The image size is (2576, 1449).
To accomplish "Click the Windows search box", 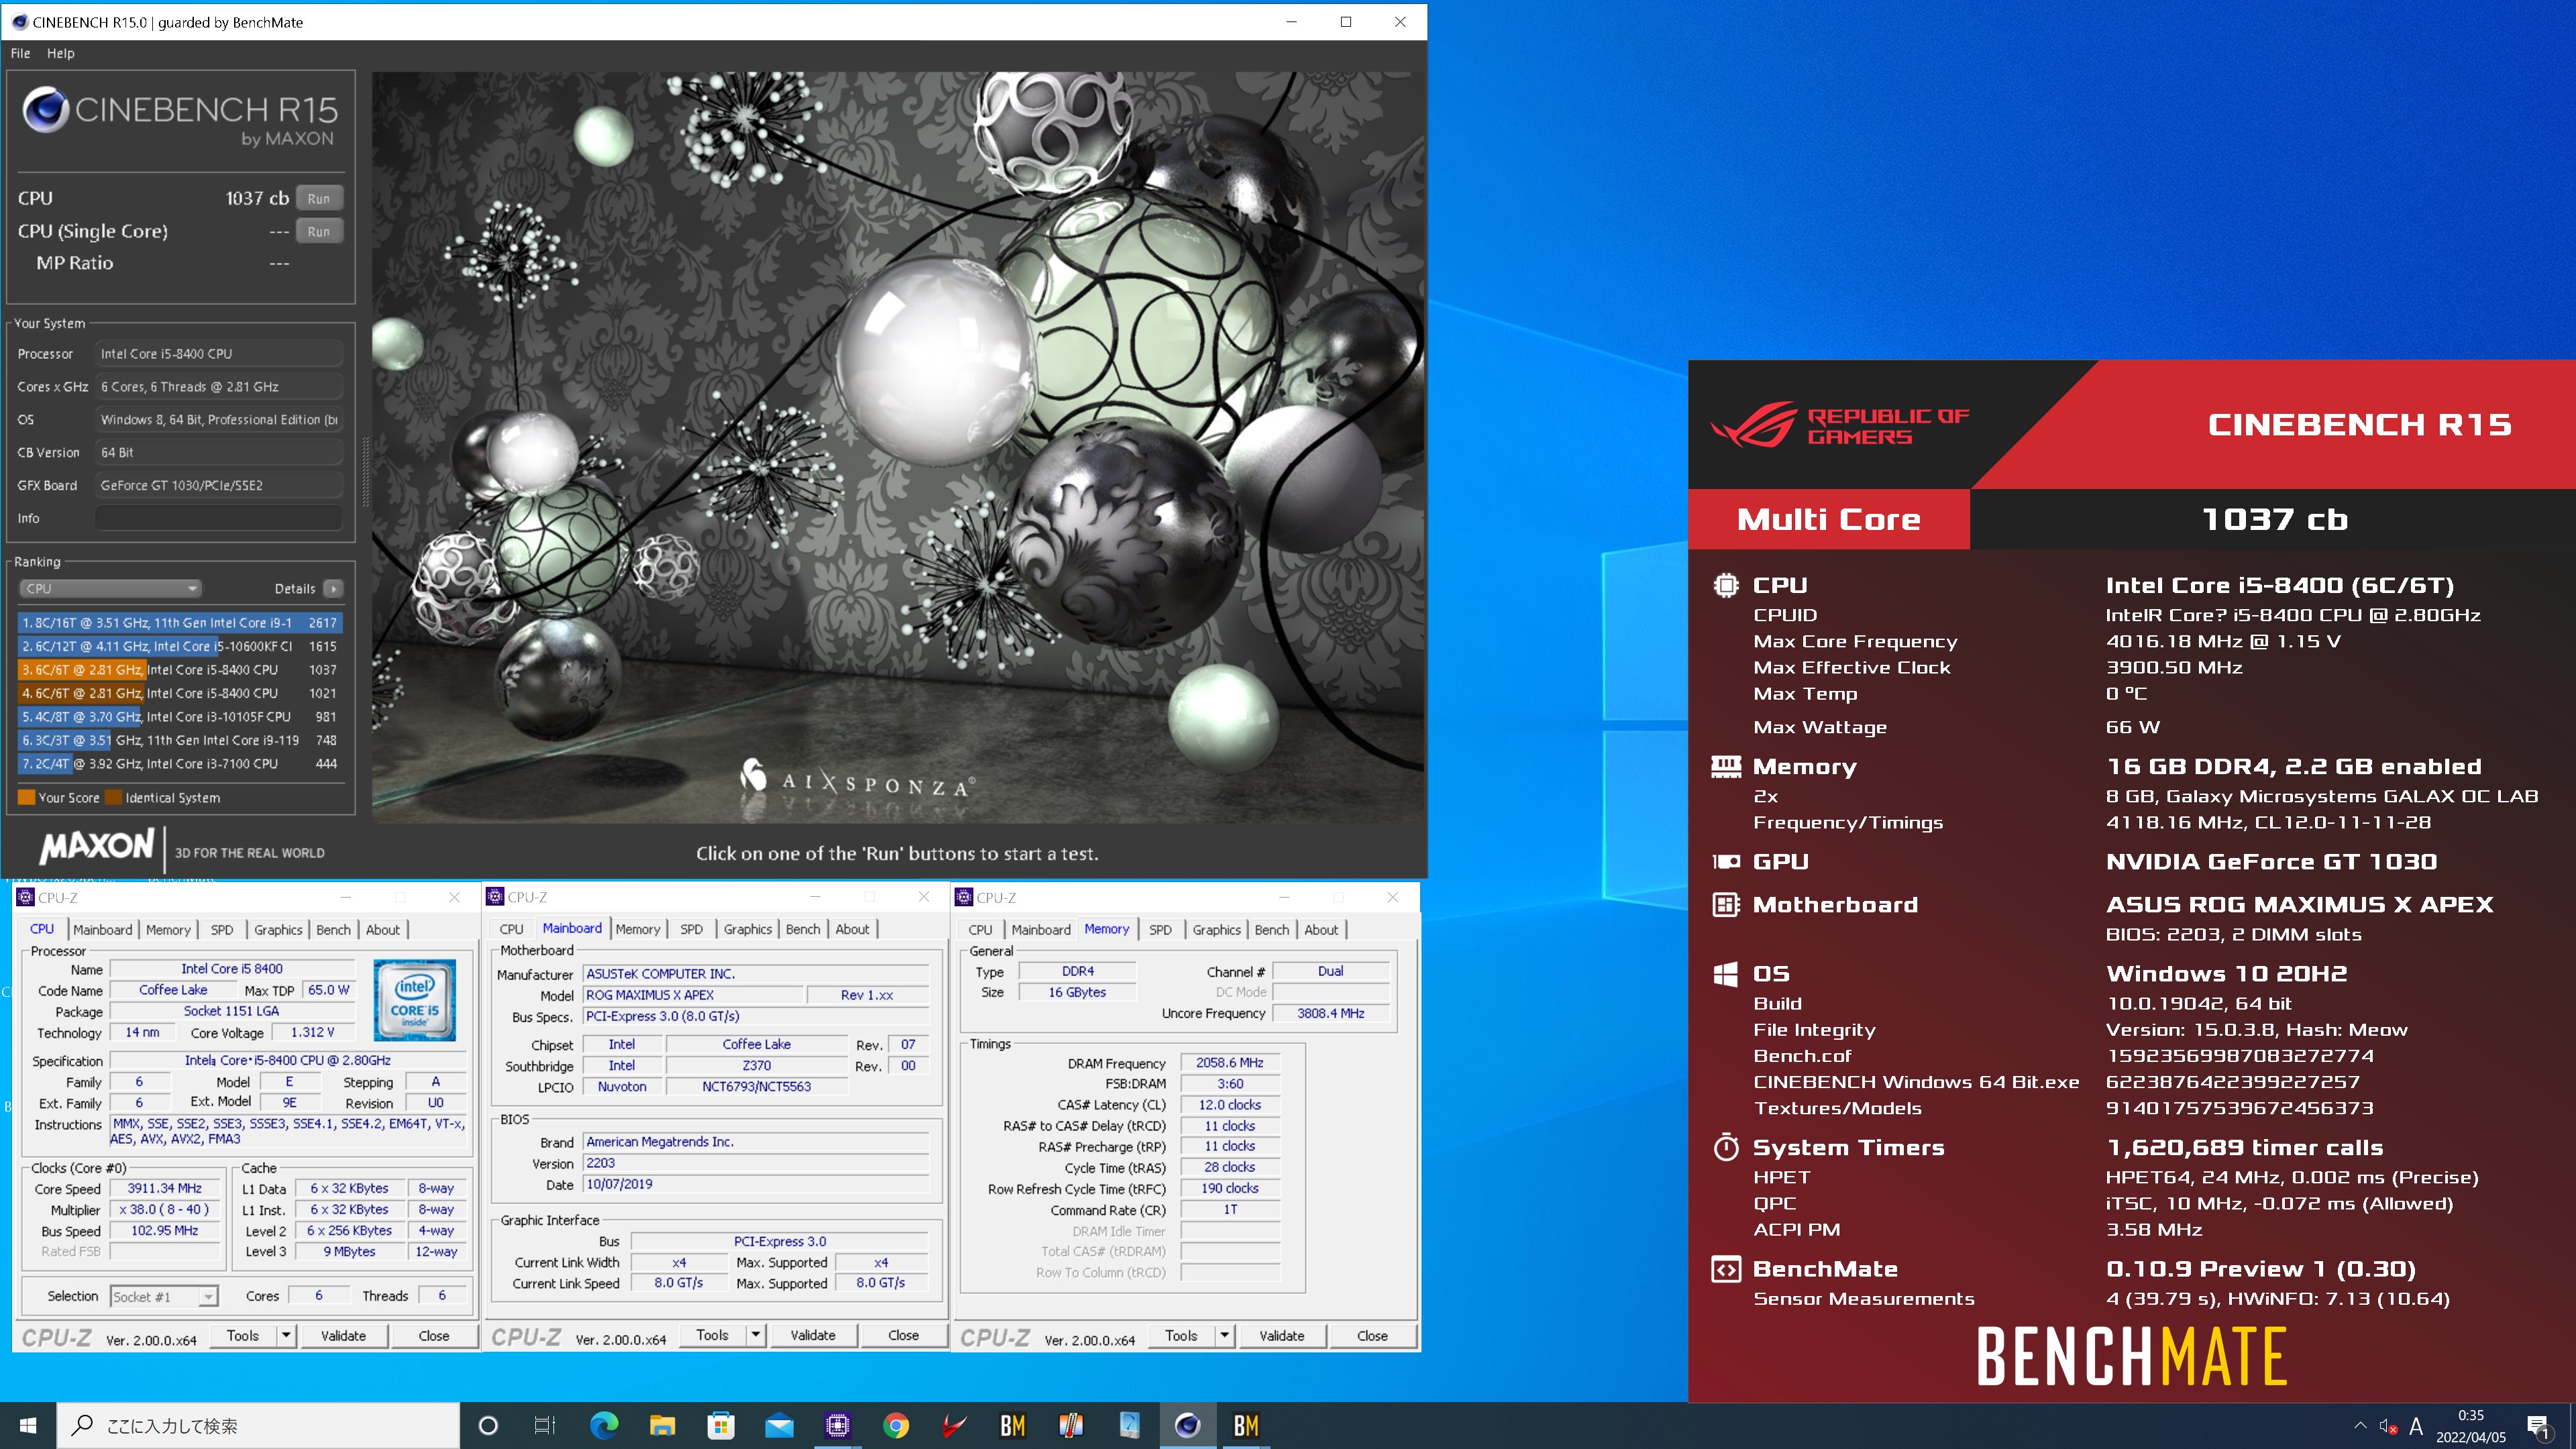I will pos(258,1425).
